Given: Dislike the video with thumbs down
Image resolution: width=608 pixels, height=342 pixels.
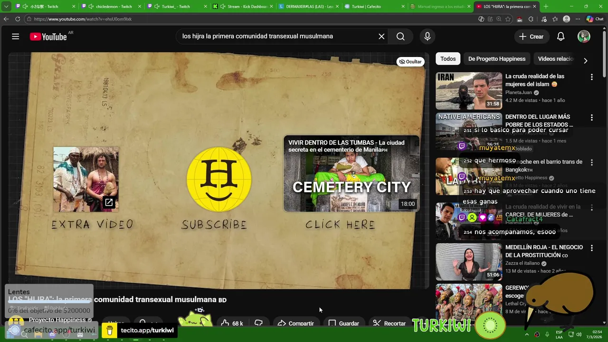Looking at the screenshot, I should pyautogui.click(x=258, y=323).
